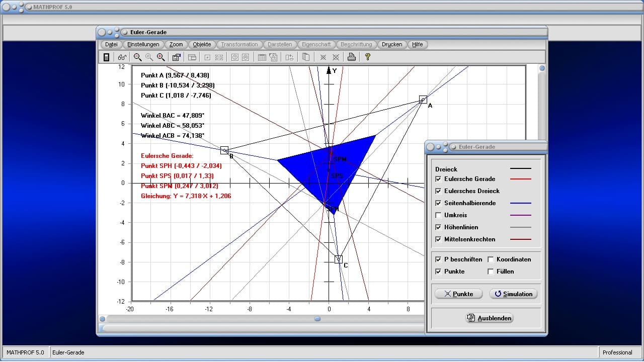Click the table grid toolbar icon
Screen dimensions: 644x362
(262, 57)
